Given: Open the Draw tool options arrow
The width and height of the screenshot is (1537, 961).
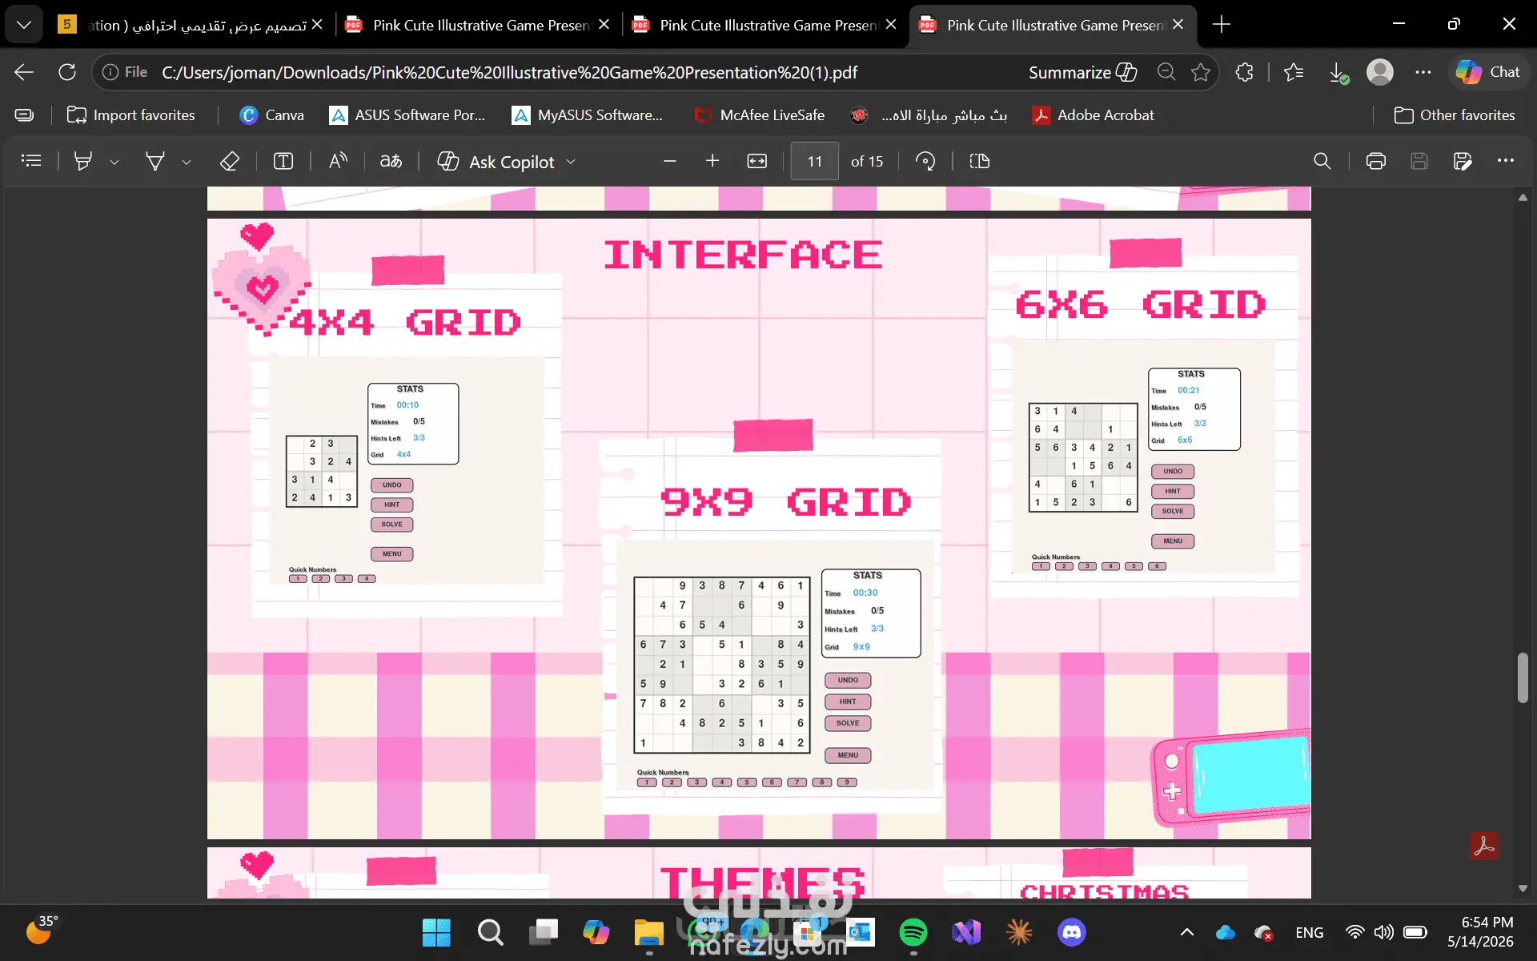Looking at the screenshot, I should click(x=187, y=162).
